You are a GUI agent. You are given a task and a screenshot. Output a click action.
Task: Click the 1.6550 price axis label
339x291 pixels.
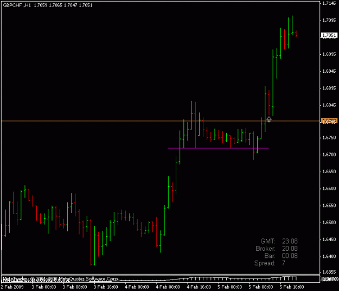point(329,206)
